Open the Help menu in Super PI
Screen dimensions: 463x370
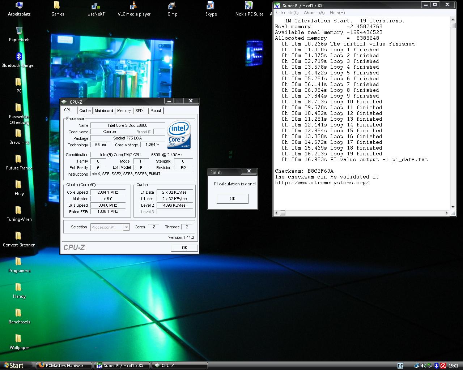pyautogui.click(x=337, y=13)
